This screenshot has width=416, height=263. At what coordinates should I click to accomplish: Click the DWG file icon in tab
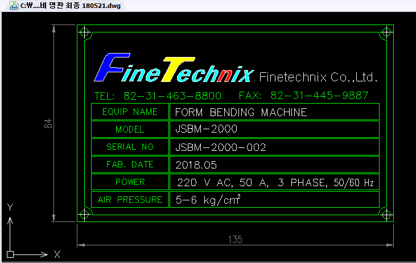[14, 6]
